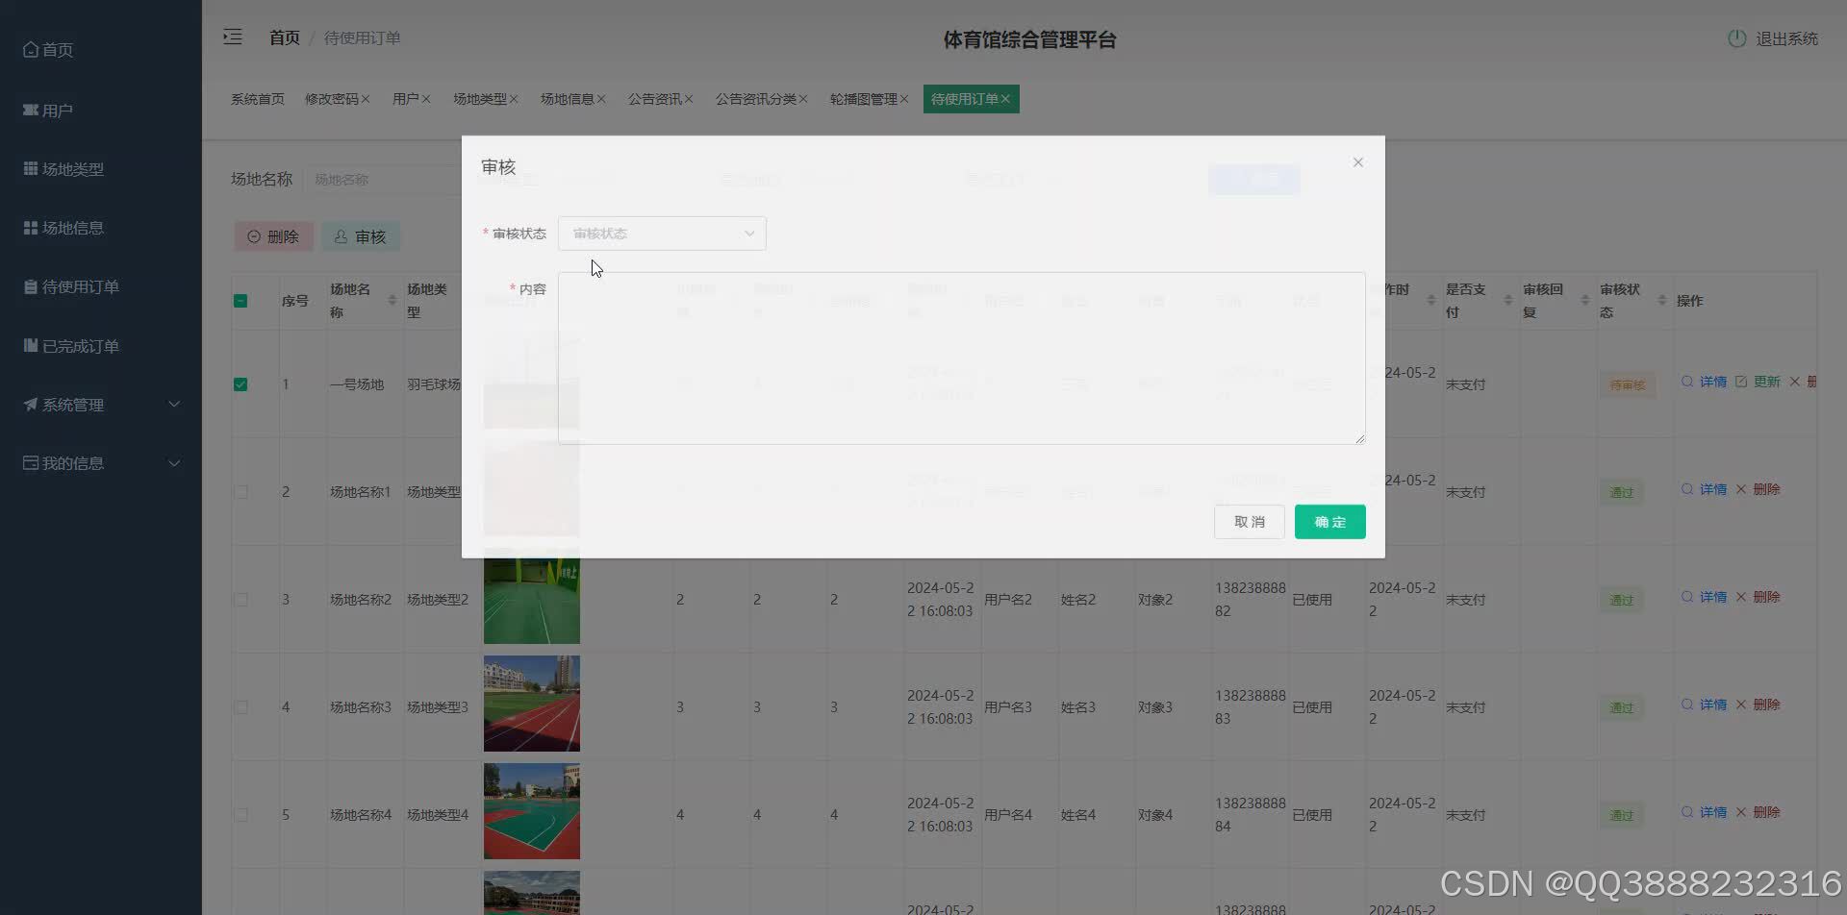Click delete X icon in row 场地名称1
The image size is (1847, 915).
pyautogui.click(x=1741, y=489)
